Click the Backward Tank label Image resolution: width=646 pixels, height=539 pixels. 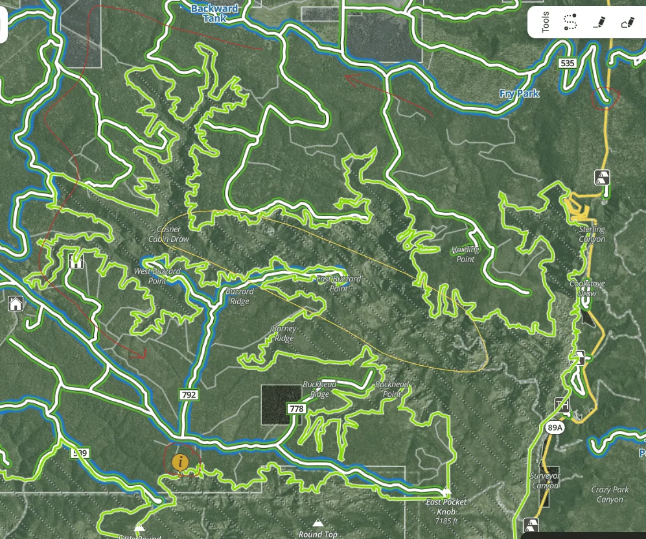[214, 13]
